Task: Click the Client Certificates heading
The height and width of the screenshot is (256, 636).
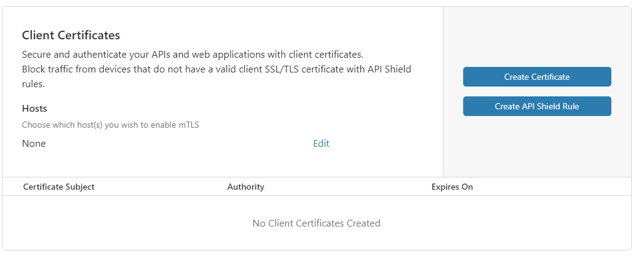Action: (x=71, y=35)
